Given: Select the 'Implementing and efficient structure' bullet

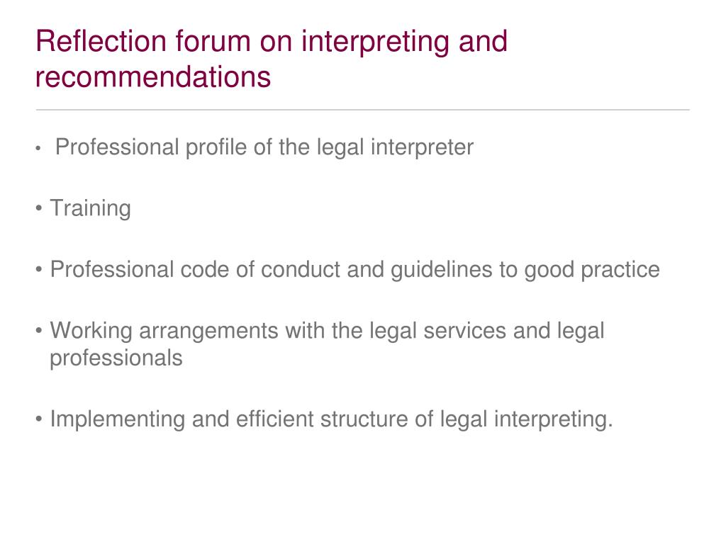Looking at the screenshot, I should point(331,419).
